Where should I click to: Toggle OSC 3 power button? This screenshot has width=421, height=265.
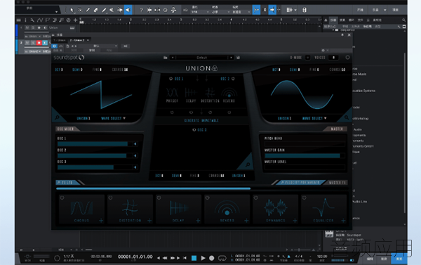(x=194, y=130)
